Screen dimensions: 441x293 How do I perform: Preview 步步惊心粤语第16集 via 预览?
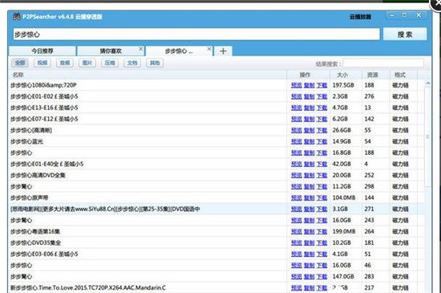coord(297,232)
